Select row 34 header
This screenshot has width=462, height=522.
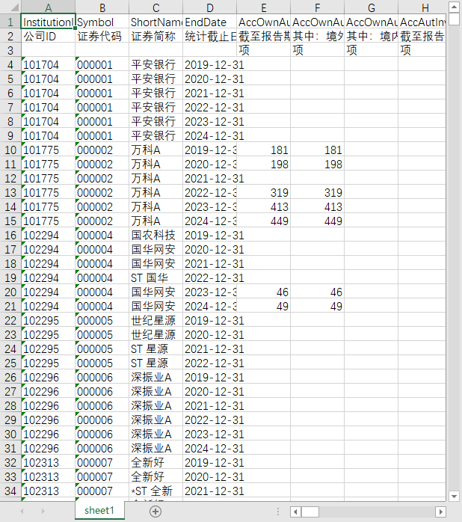click(x=10, y=491)
